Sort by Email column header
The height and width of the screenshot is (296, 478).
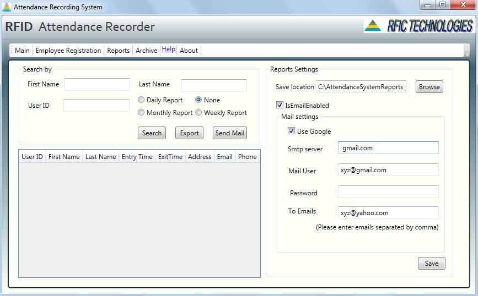(225, 157)
